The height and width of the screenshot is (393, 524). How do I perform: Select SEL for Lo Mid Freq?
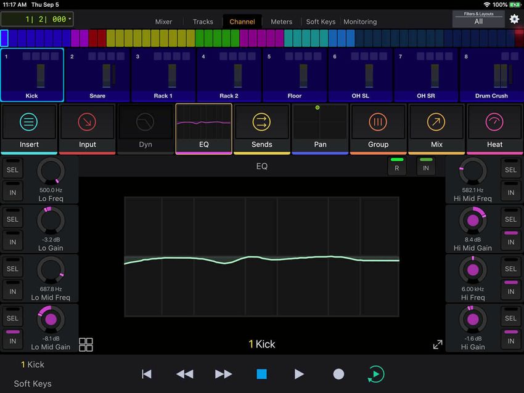click(13, 267)
